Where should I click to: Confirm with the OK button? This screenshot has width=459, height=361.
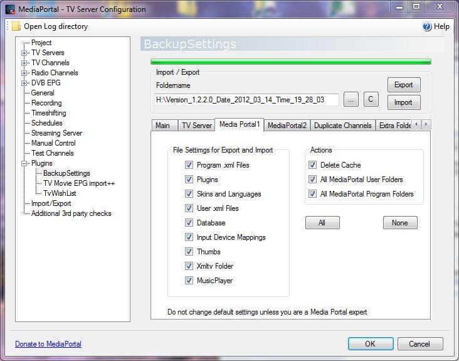(371, 343)
